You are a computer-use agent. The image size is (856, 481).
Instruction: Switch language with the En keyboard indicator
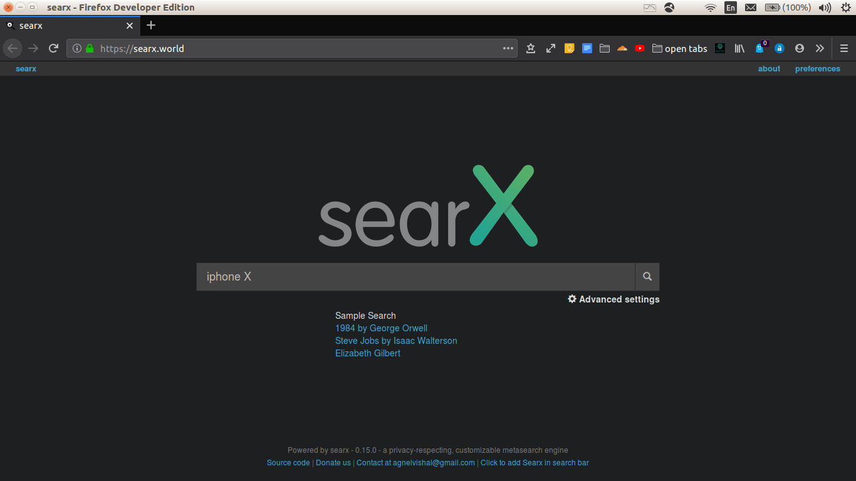tap(731, 8)
